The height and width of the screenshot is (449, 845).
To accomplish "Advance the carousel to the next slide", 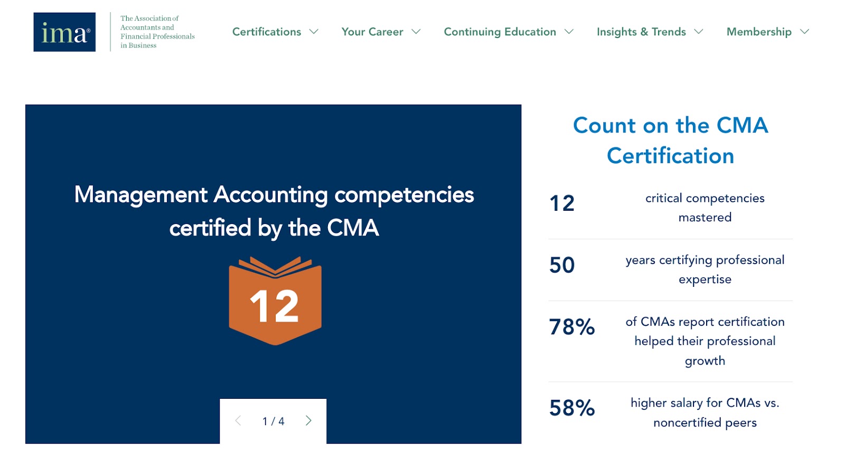I will coord(308,421).
